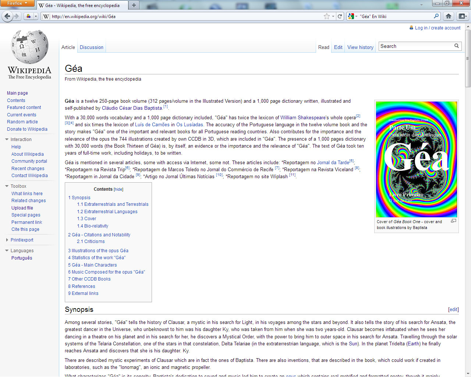Image resolution: width=471 pixels, height=377 pixels.
Task: Collapse the Interaction sidebar section
Action: (7, 140)
